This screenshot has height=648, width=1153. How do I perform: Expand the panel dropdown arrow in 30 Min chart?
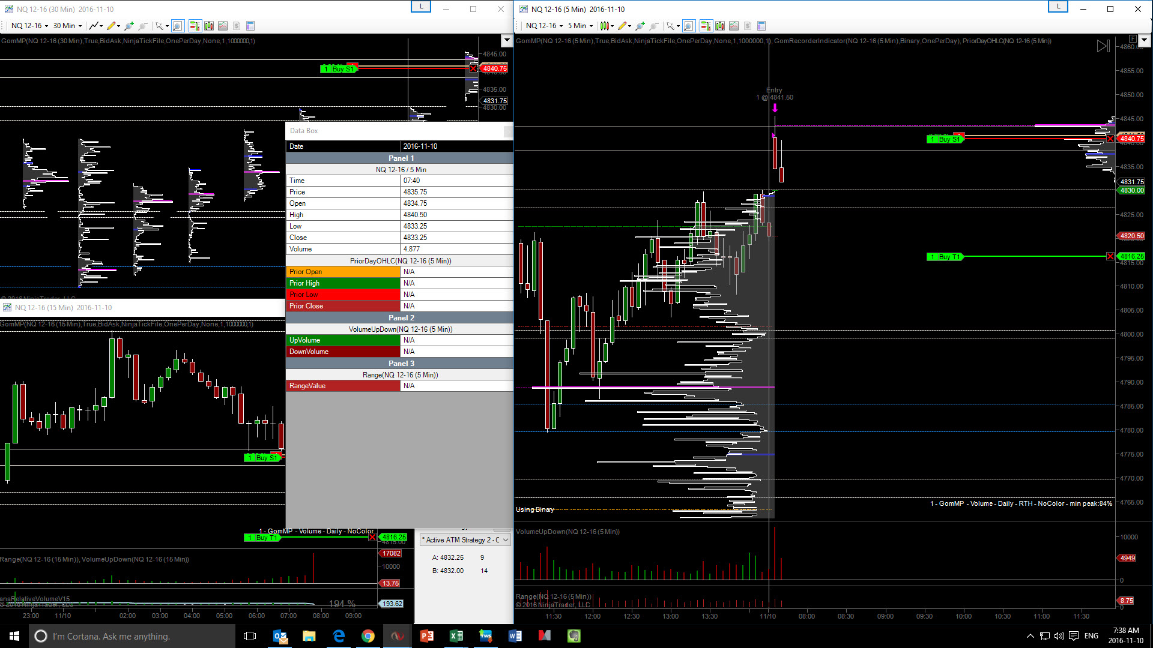pos(507,40)
